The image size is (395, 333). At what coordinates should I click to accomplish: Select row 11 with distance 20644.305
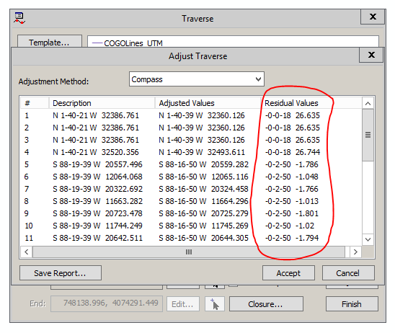click(191, 238)
